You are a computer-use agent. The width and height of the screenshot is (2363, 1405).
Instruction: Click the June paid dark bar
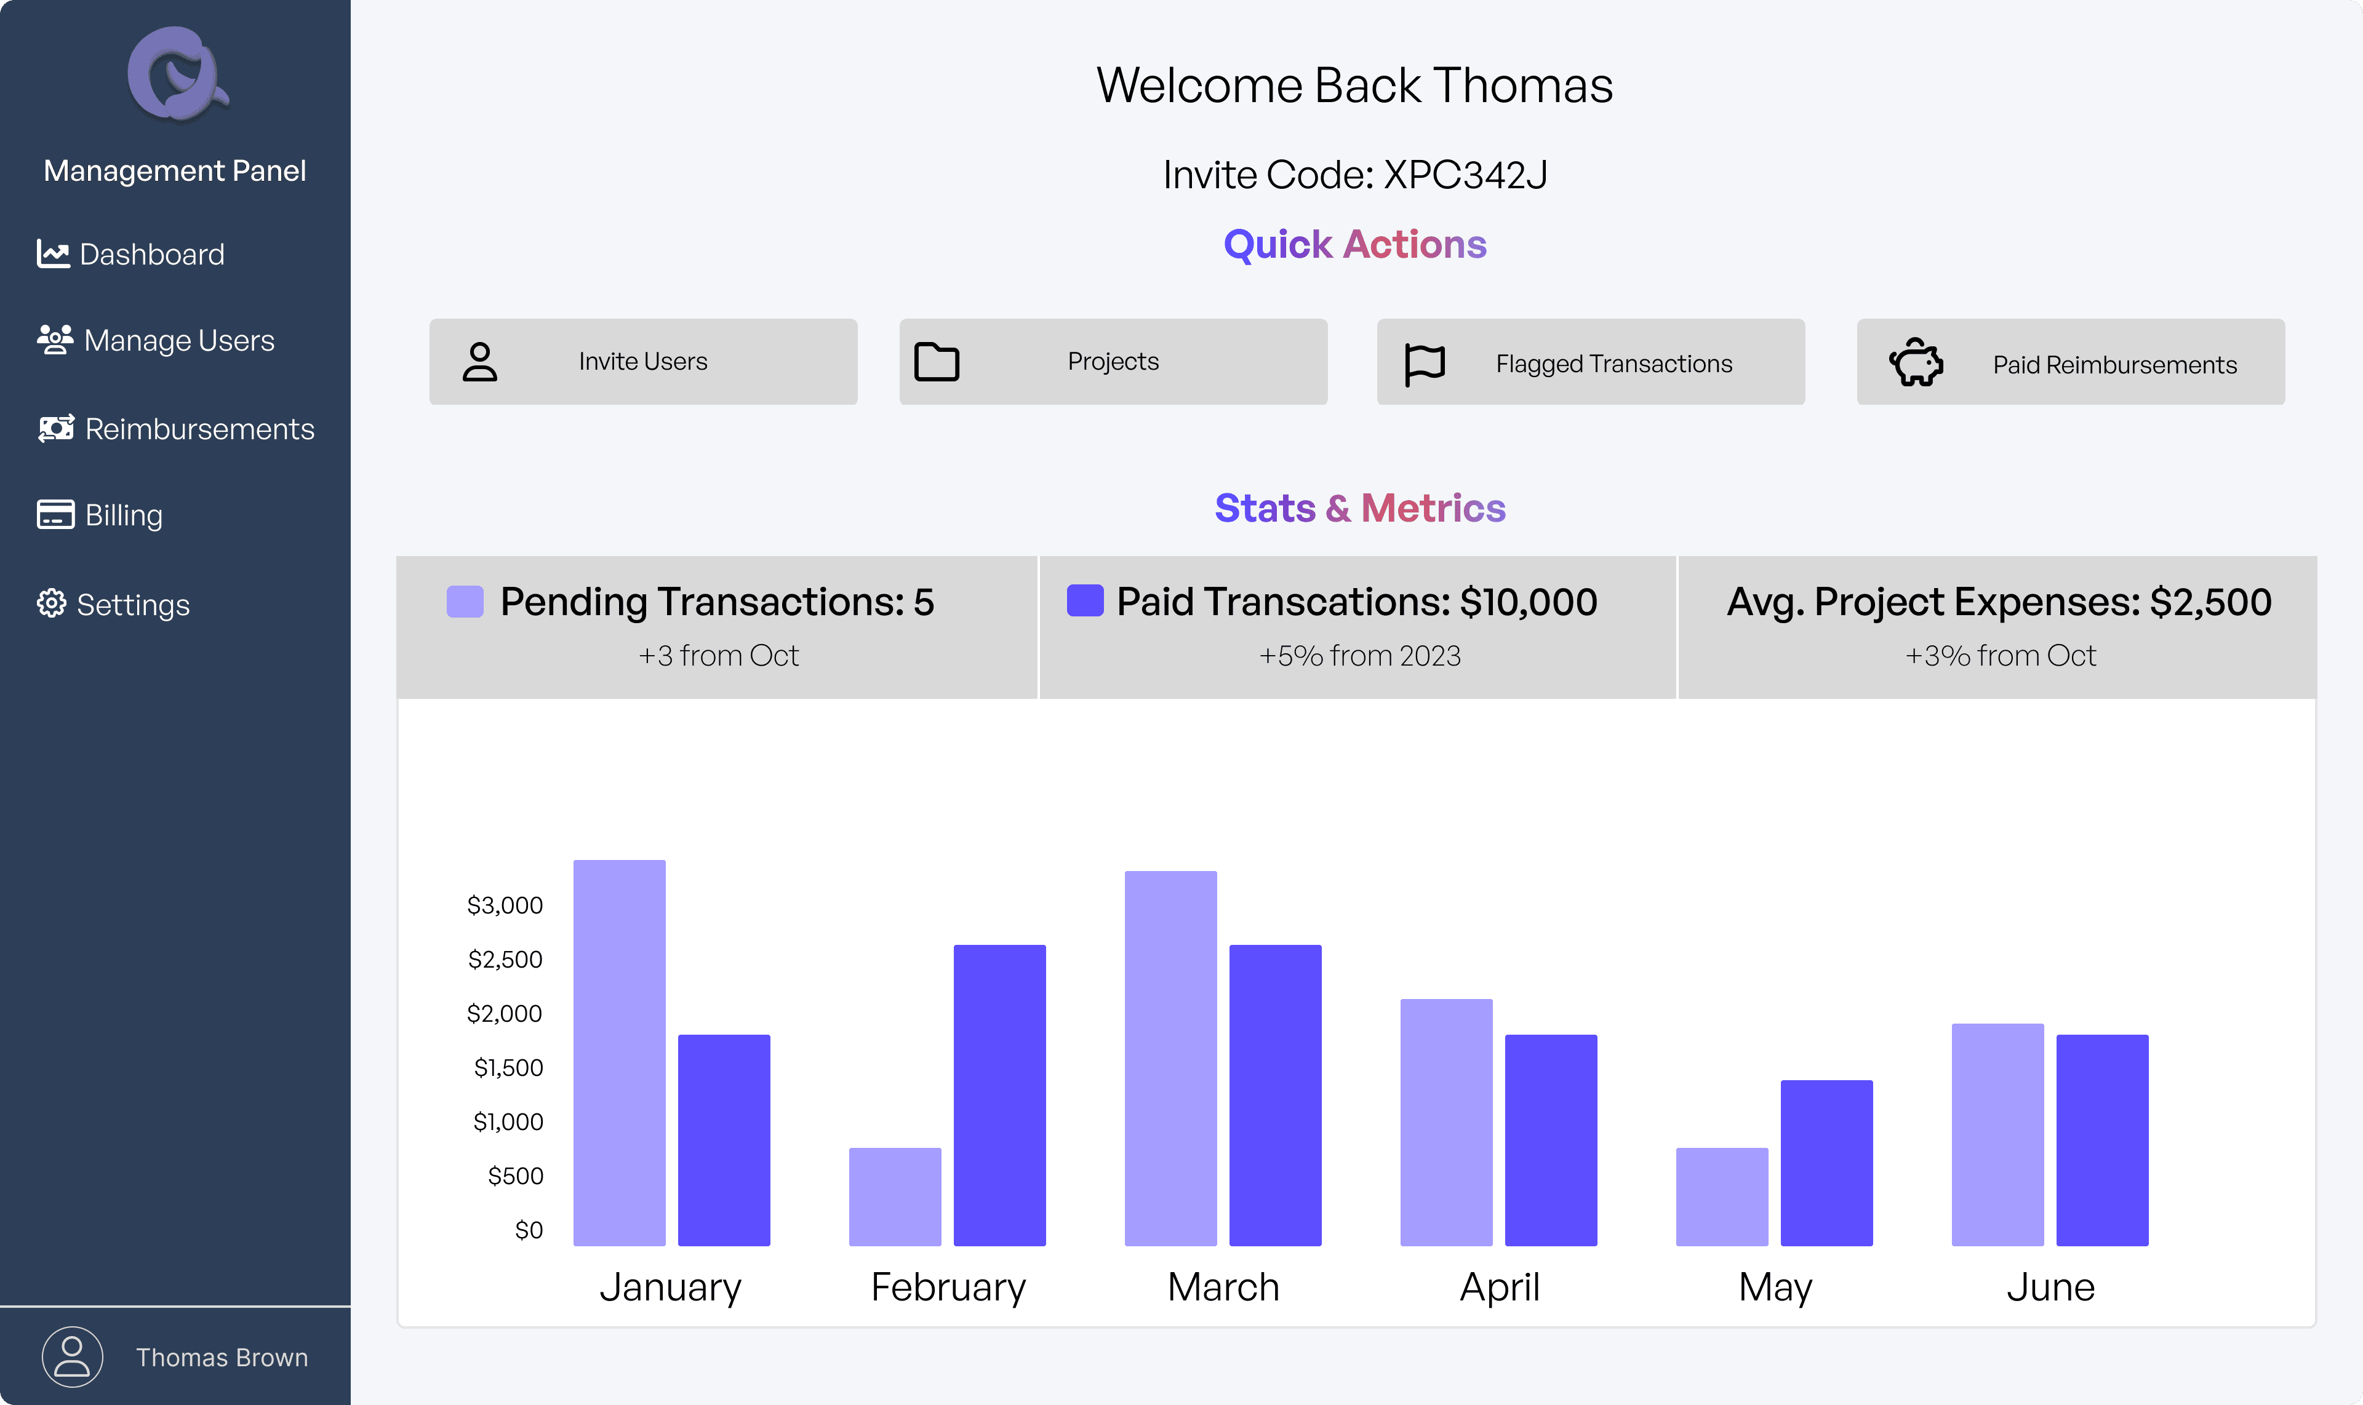click(2103, 1140)
